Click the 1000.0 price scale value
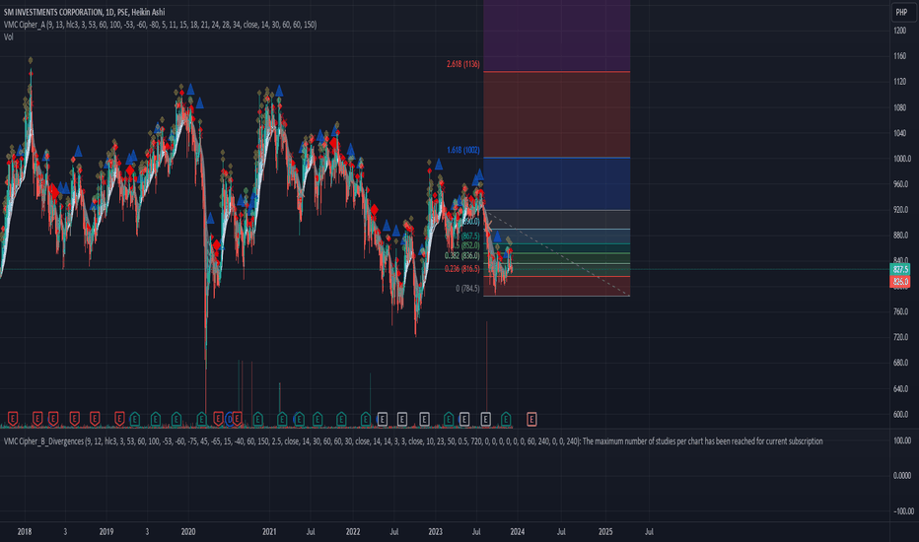This screenshot has height=542, width=919. pyautogui.click(x=902, y=159)
